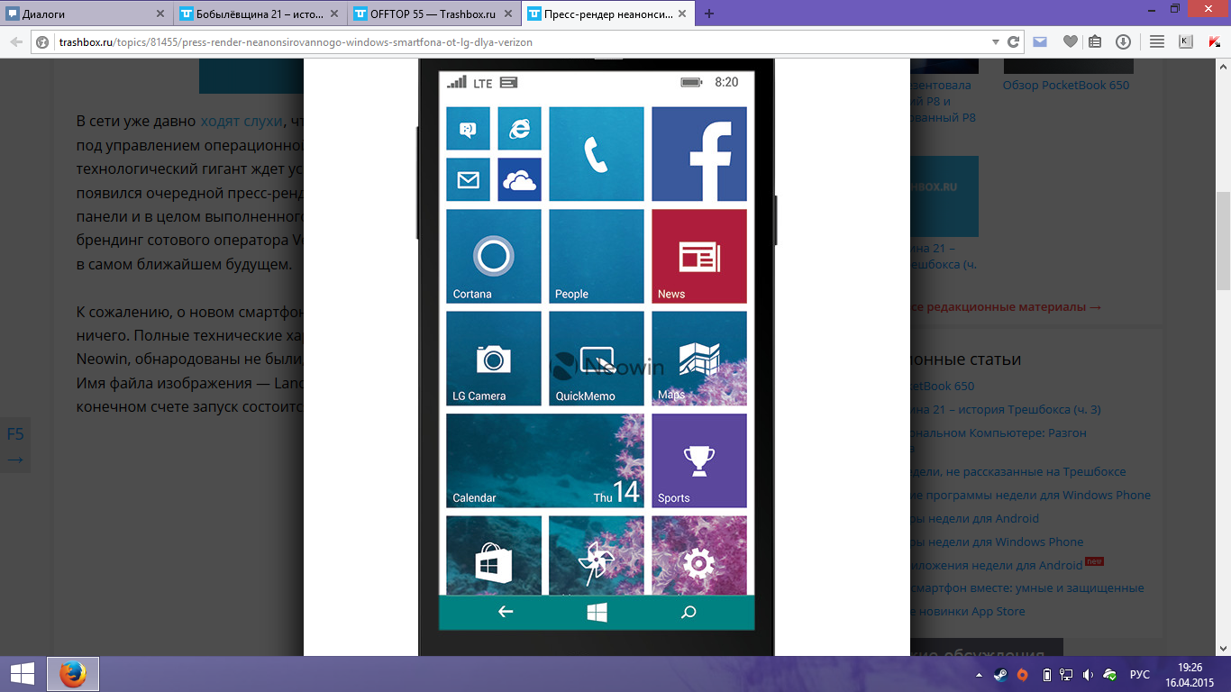The height and width of the screenshot is (692, 1231).
Task: Show hidden tray icons arrow
Action: pos(979,675)
